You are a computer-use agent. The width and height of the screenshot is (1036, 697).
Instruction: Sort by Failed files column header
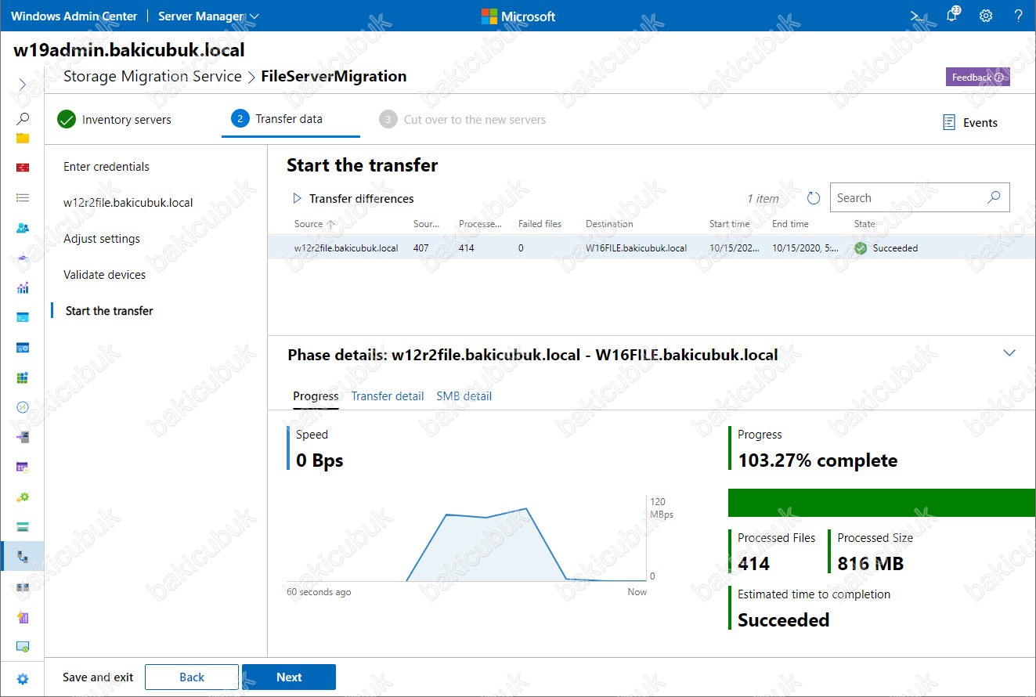click(540, 224)
